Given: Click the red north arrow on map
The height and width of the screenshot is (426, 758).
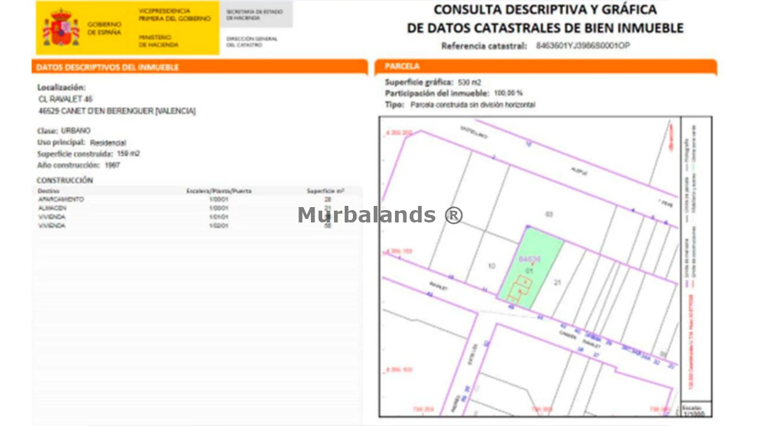Looking at the screenshot, I should 670,137.
